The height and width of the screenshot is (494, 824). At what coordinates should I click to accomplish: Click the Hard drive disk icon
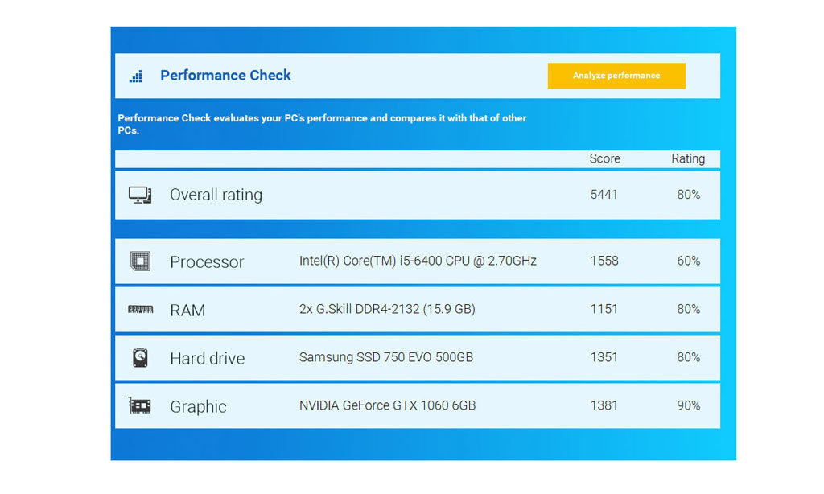[140, 358]
